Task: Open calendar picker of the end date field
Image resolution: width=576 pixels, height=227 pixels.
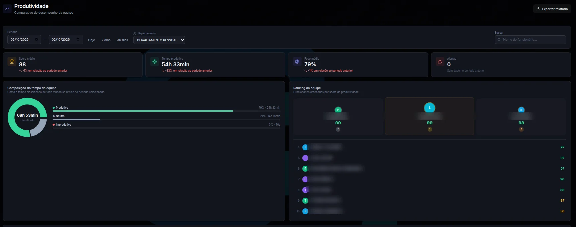Action: (x=78, y=40)
